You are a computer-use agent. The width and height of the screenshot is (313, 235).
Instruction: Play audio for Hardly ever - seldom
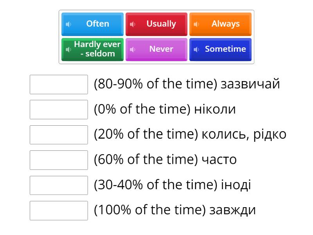pyautogui.click(x=68, y=49)
